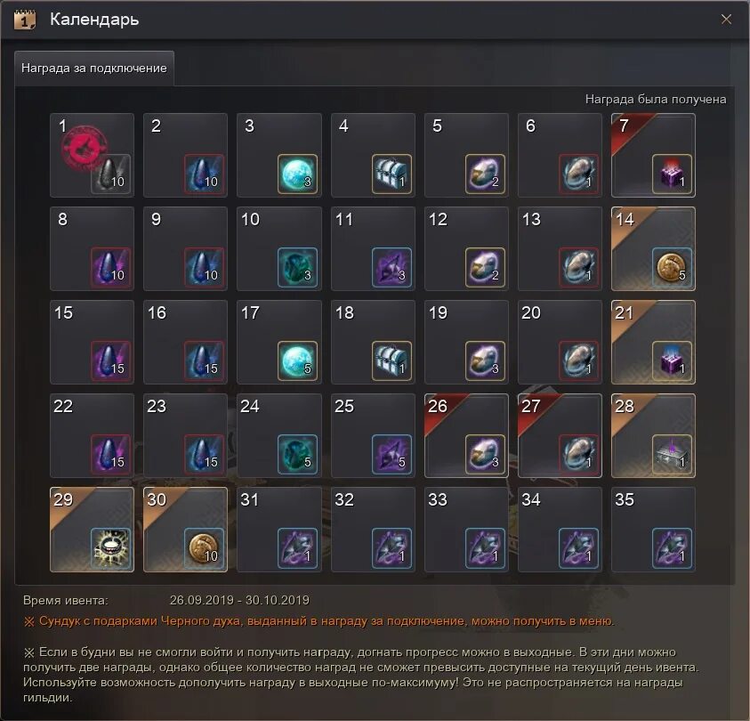Click the black stone reward icon on day 1
The image size is (750, 721).
click(x=110, y=174)
